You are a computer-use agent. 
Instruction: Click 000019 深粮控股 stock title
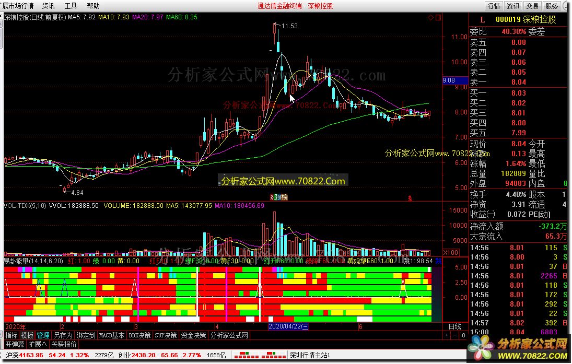526,20
